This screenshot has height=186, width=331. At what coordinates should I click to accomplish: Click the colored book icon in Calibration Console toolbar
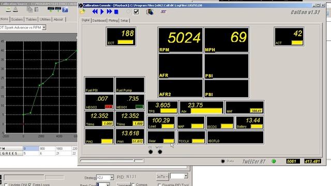[x=149, y=12]
